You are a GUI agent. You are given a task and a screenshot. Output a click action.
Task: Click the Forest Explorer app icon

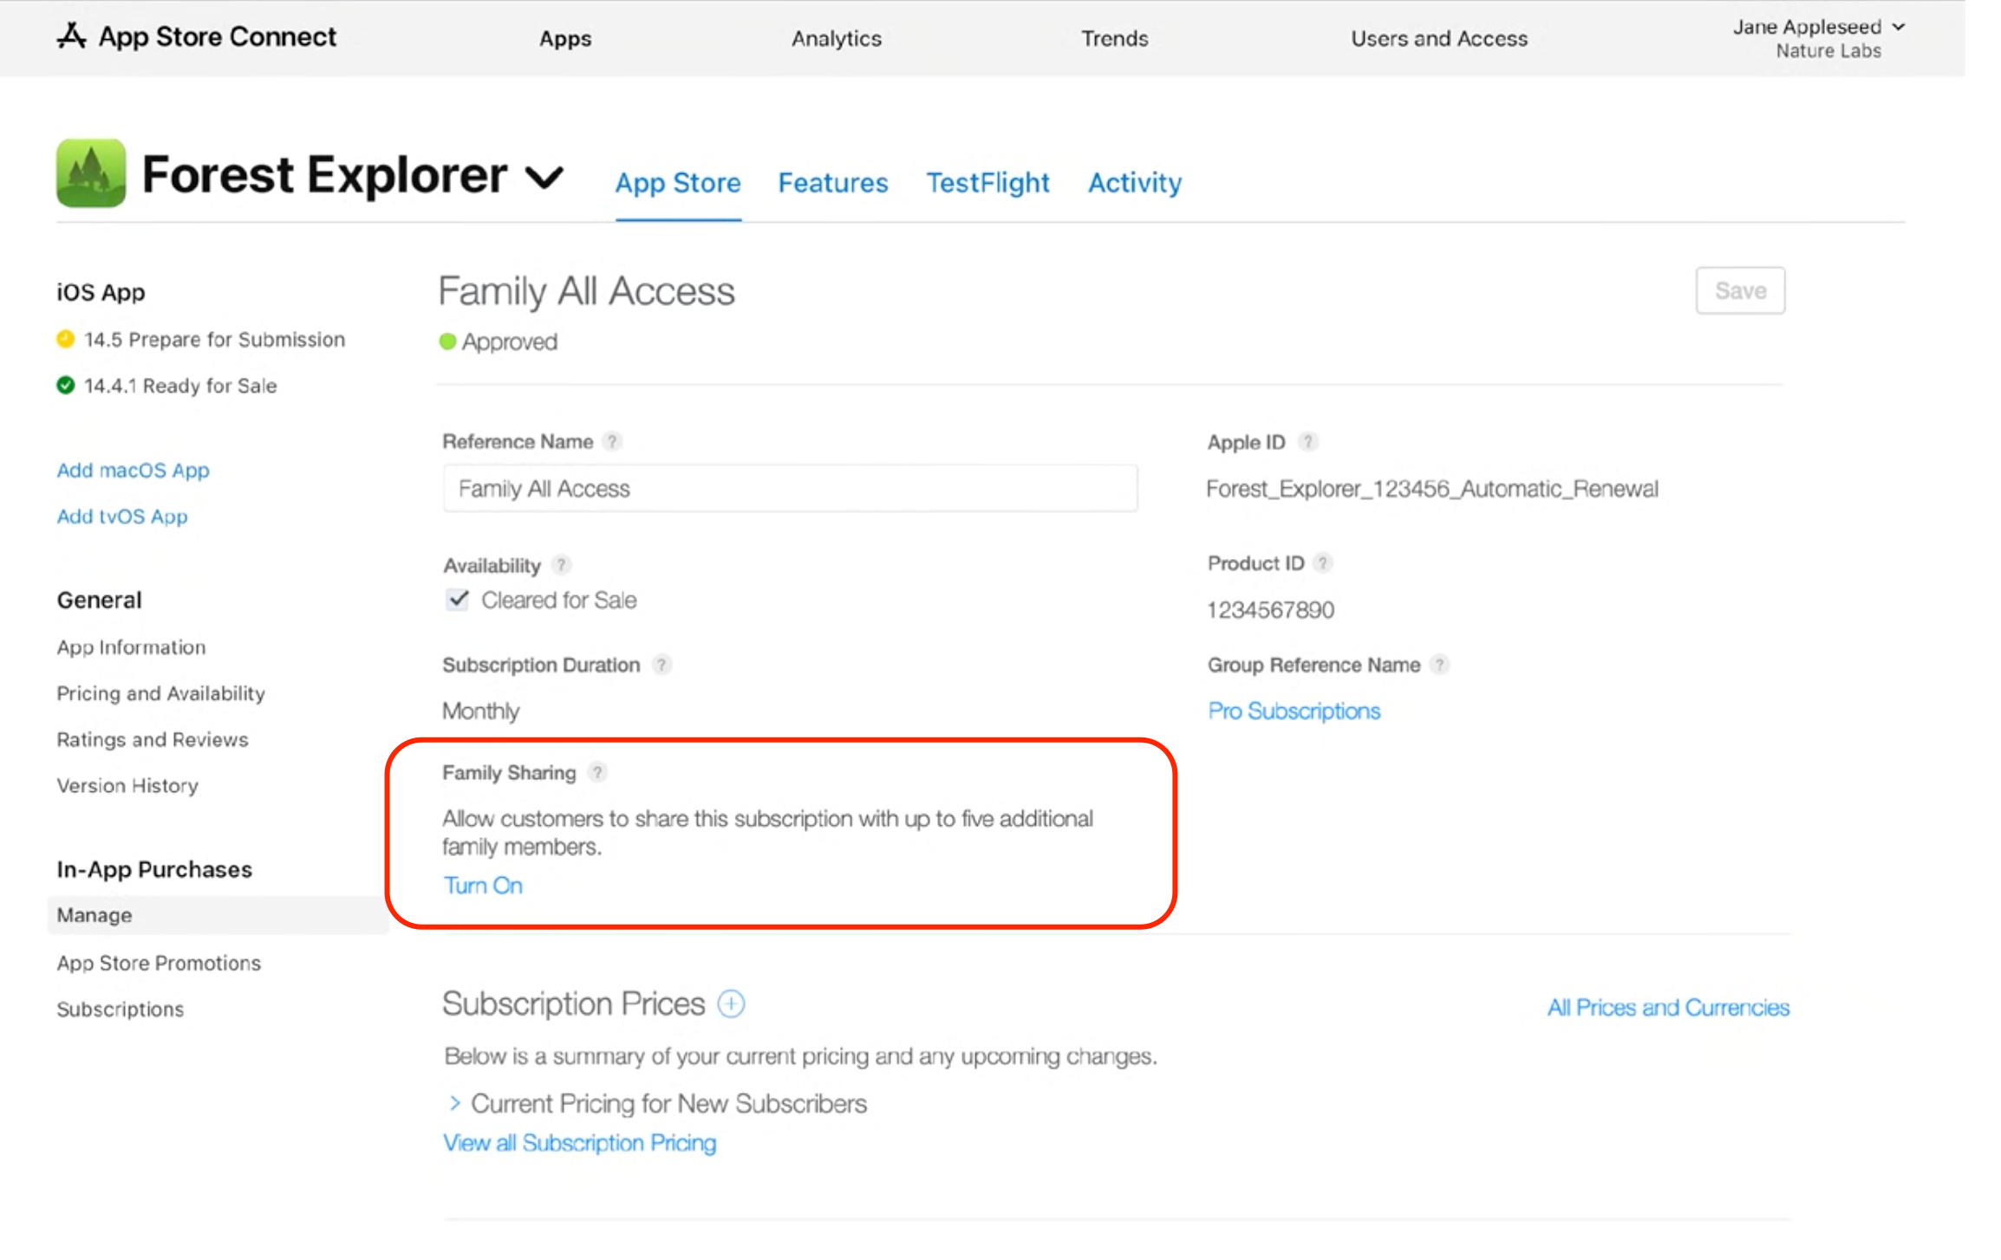(x=91, y=173)
